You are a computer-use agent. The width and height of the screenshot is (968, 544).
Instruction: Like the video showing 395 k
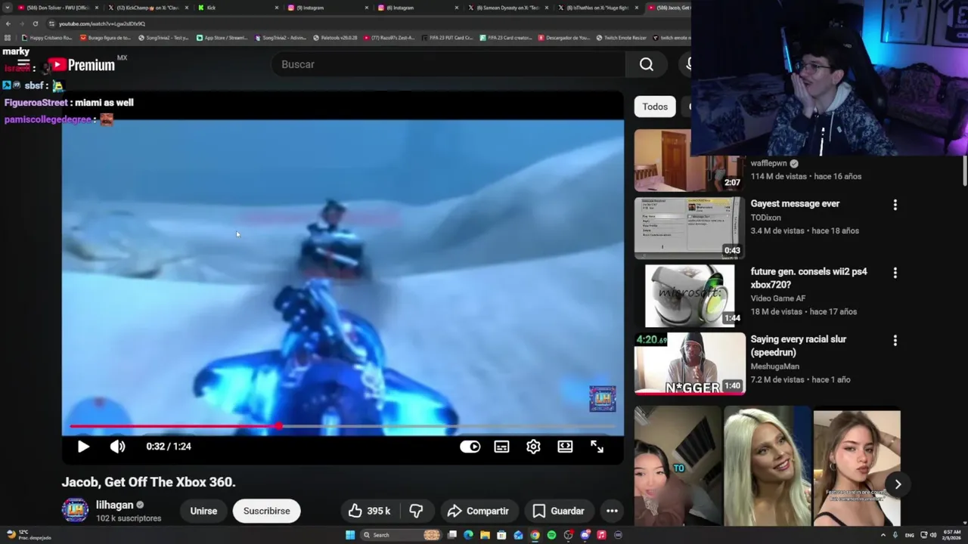[369, 511]
